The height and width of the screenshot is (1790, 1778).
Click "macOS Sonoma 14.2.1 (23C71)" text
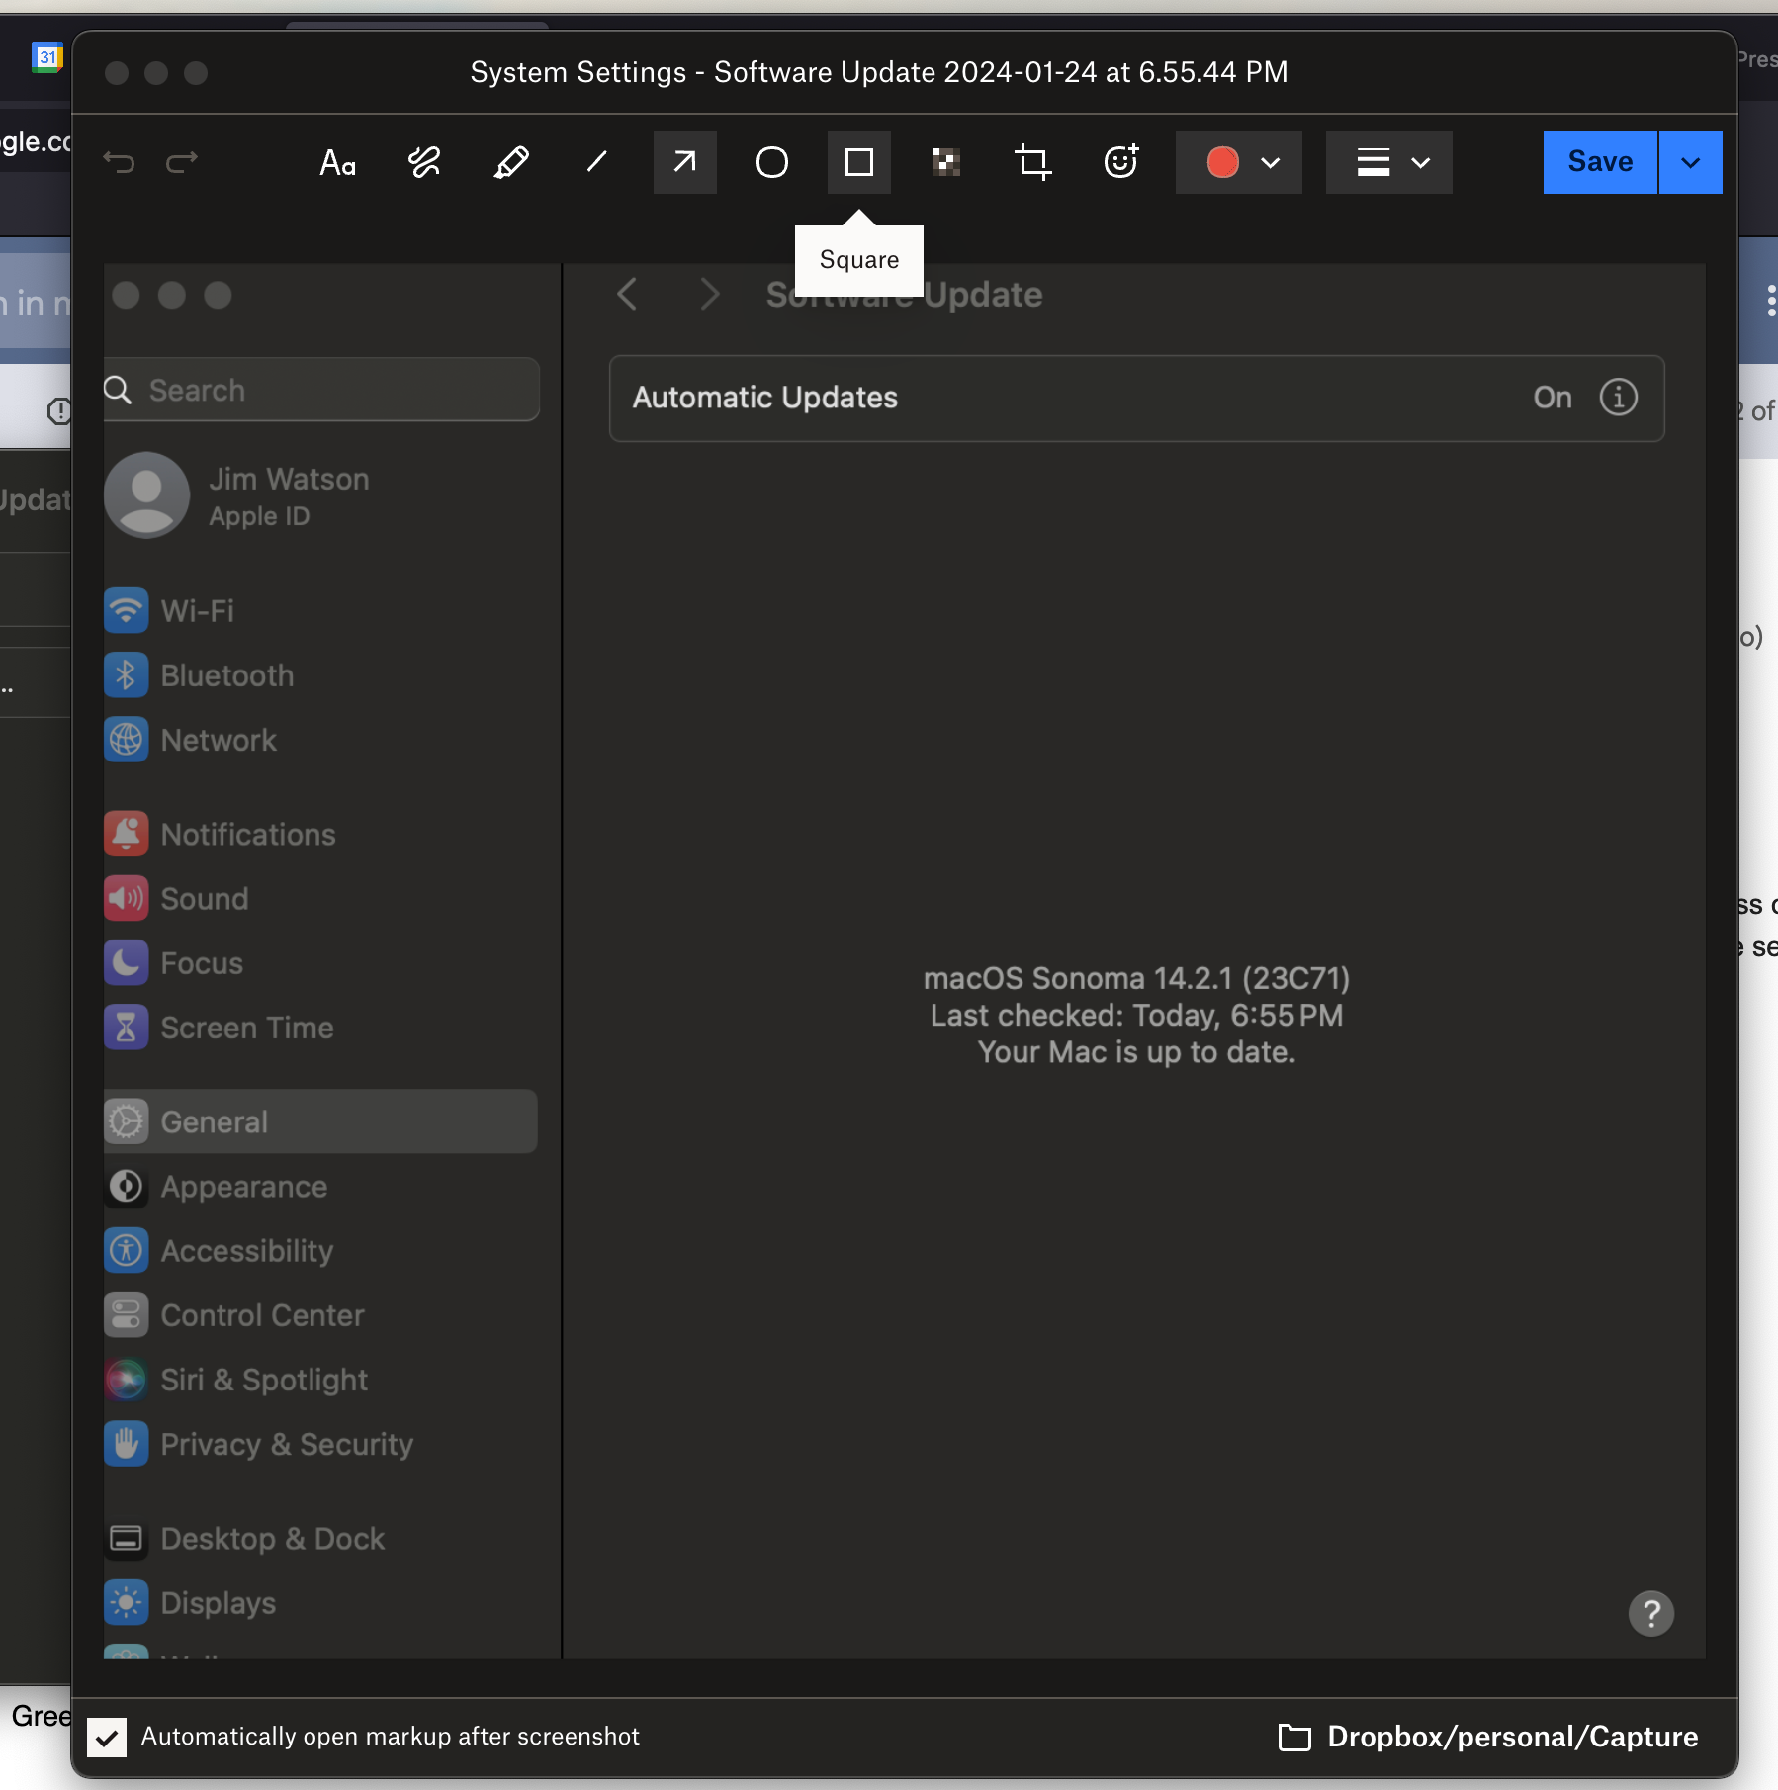pos(1136,978)
